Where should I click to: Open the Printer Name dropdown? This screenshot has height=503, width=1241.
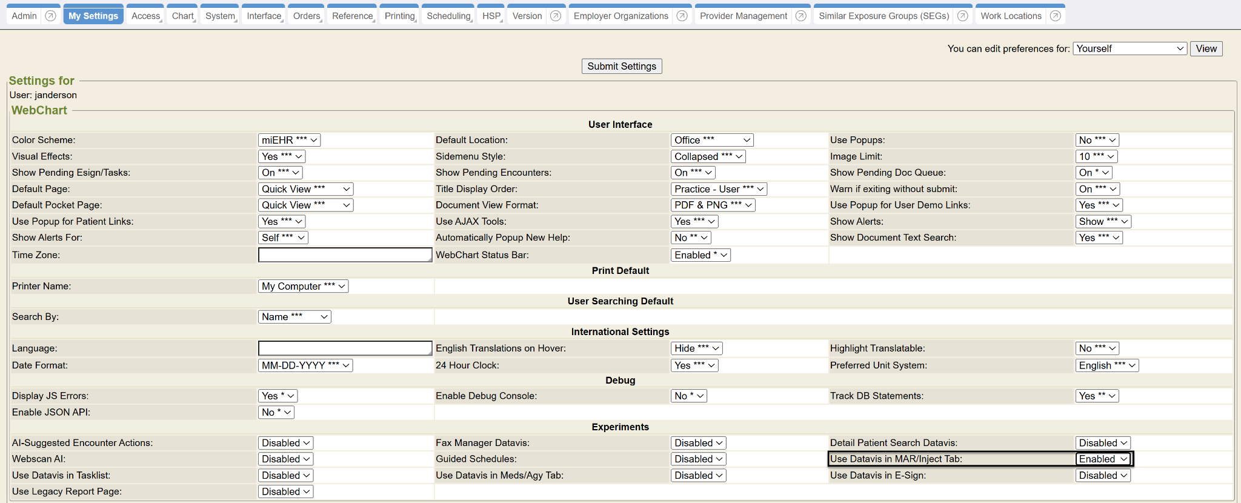pos(303,286)
